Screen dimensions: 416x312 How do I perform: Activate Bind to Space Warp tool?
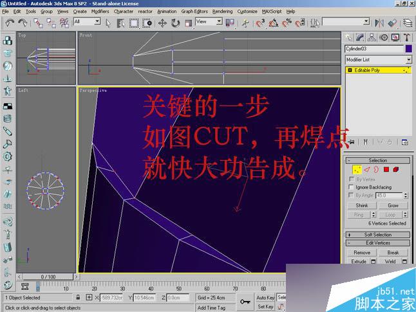[64, 23]
